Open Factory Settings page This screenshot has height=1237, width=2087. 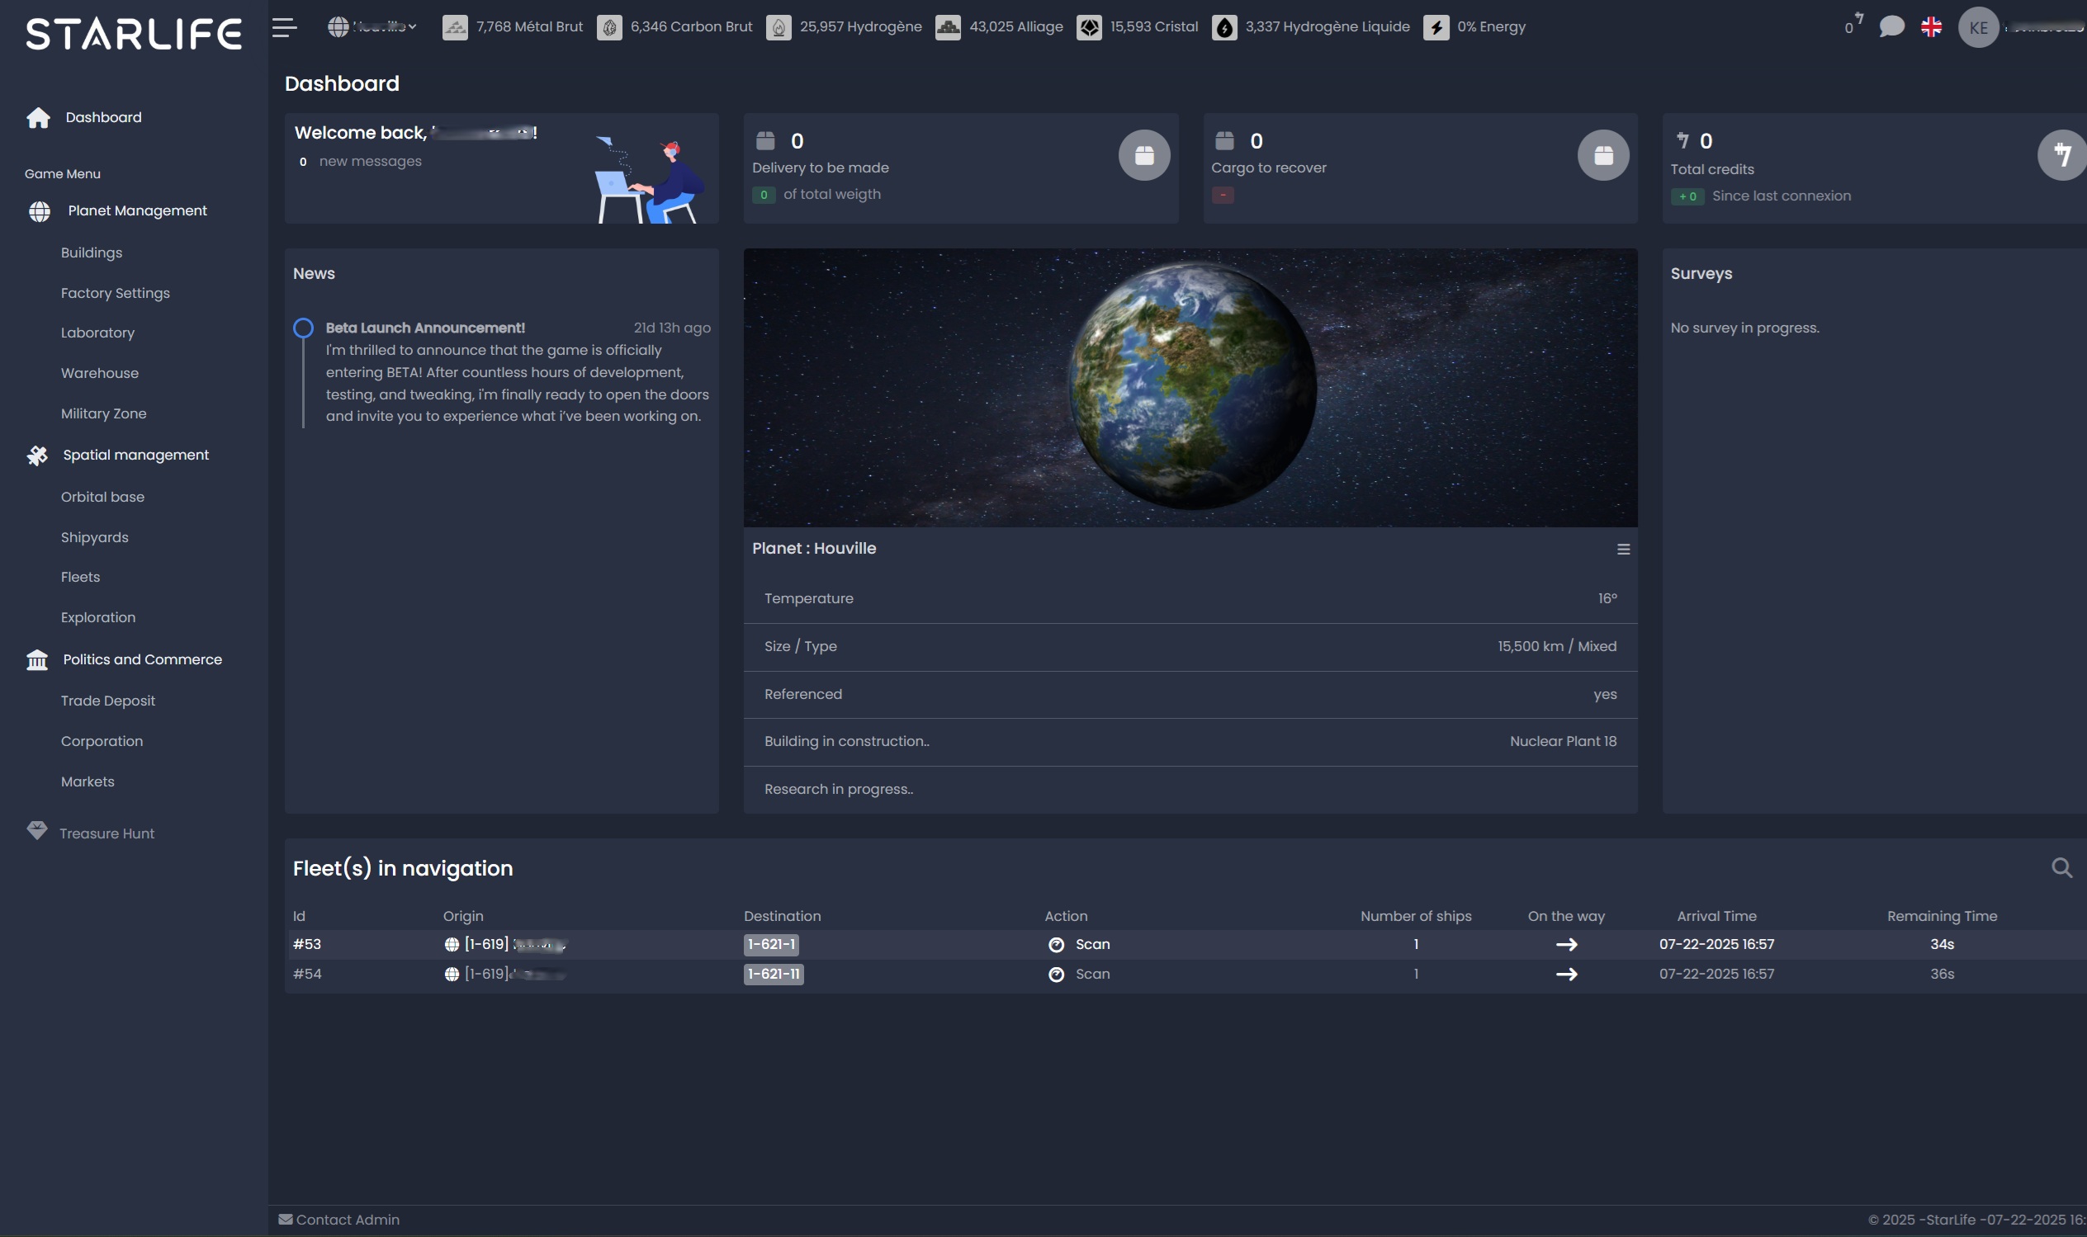click(x=115, y=294)
